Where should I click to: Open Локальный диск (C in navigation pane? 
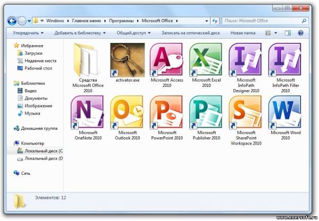click(44, 151)
